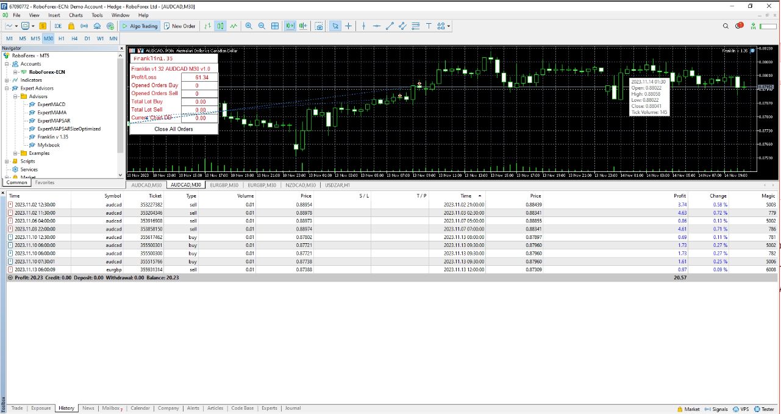Open Tester in the status bar
The height and width of the screenshot is (414, 781).
coord(765,409)
